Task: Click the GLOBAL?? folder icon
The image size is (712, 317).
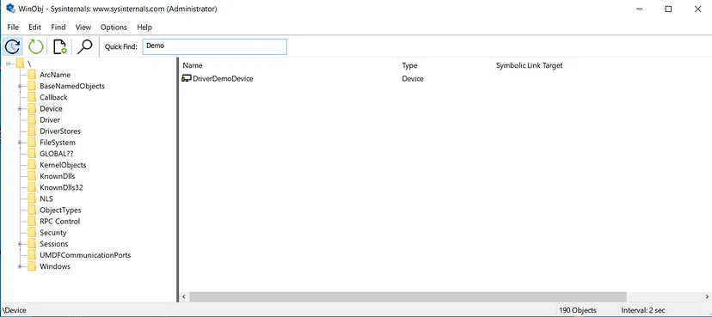Action: [31, 153]
